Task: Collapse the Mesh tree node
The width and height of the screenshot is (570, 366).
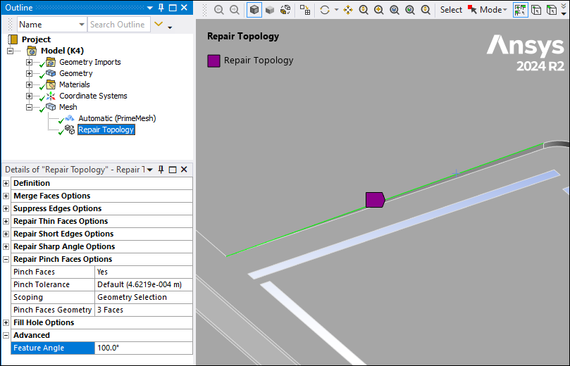Action: [x=29, y=107]
